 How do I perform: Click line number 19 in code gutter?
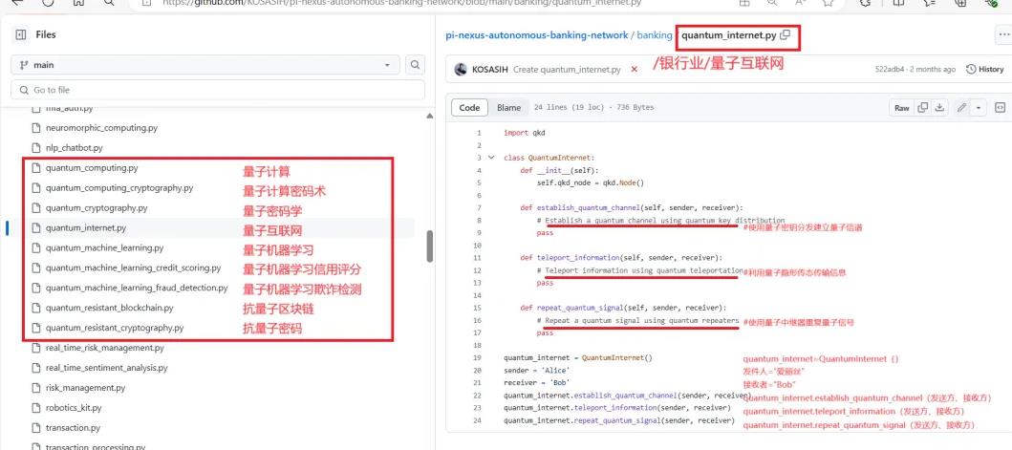point(478,357)
